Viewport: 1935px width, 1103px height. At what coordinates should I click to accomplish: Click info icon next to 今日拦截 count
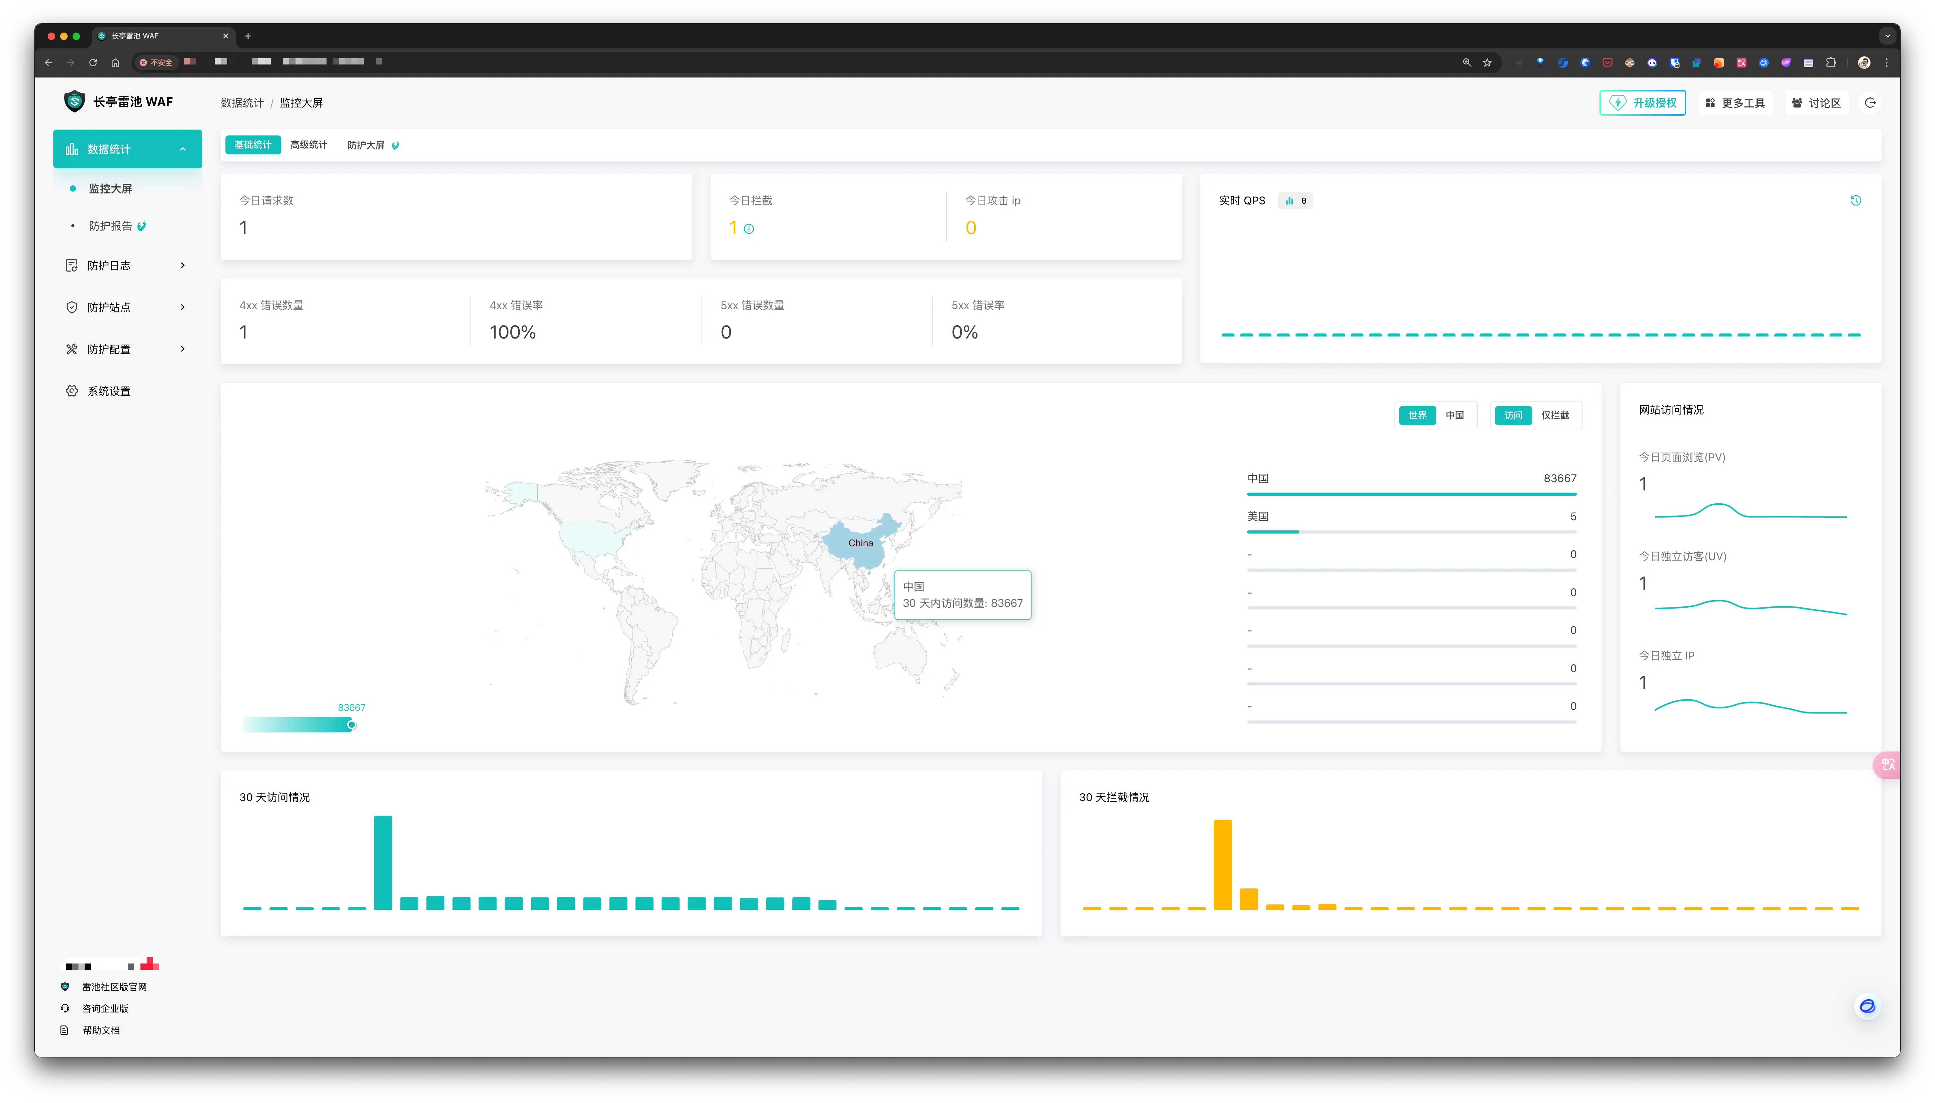pos(749,229)
